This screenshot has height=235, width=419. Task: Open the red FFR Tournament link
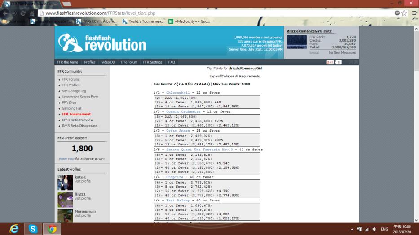(x=76, y=114)
